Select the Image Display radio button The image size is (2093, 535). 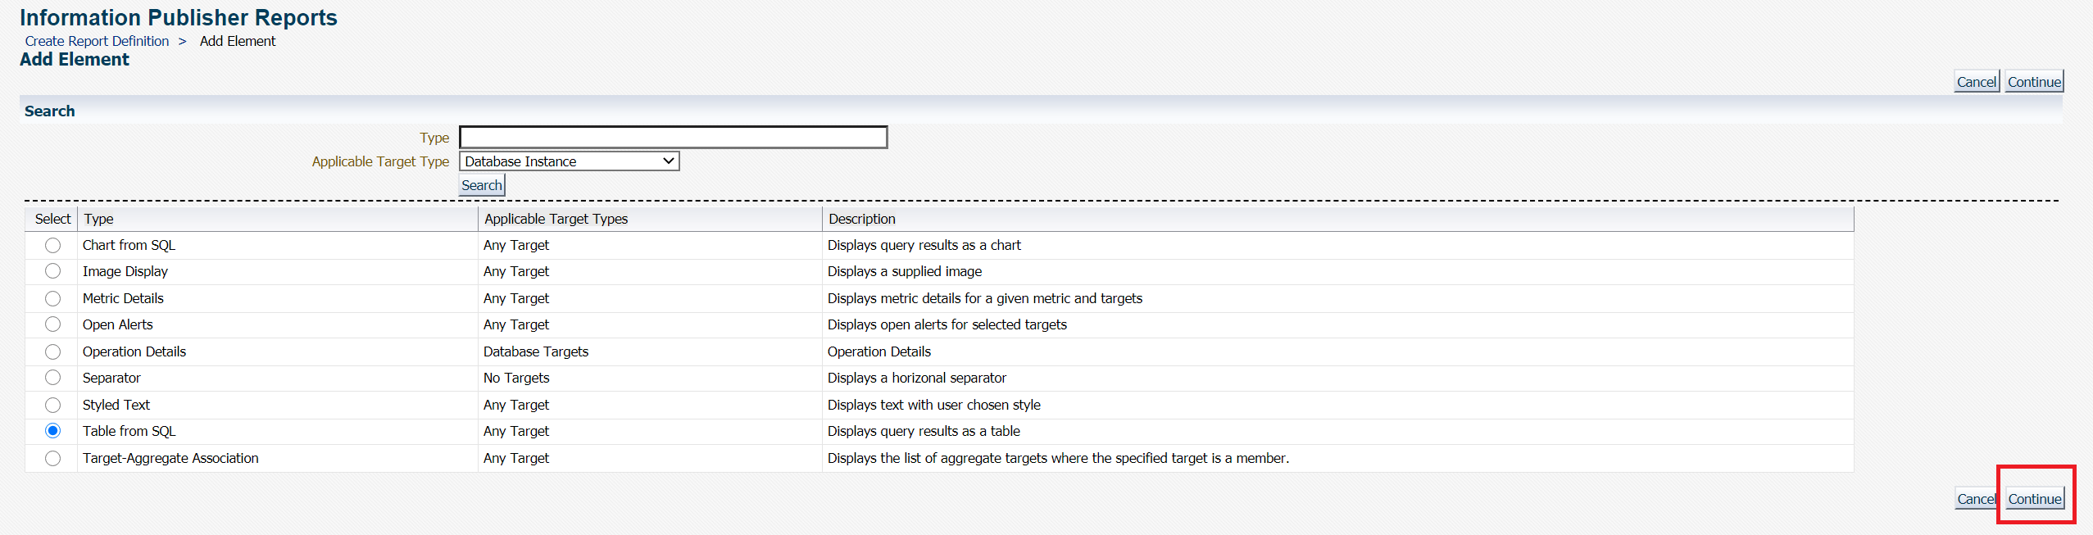tap(52, 271)
